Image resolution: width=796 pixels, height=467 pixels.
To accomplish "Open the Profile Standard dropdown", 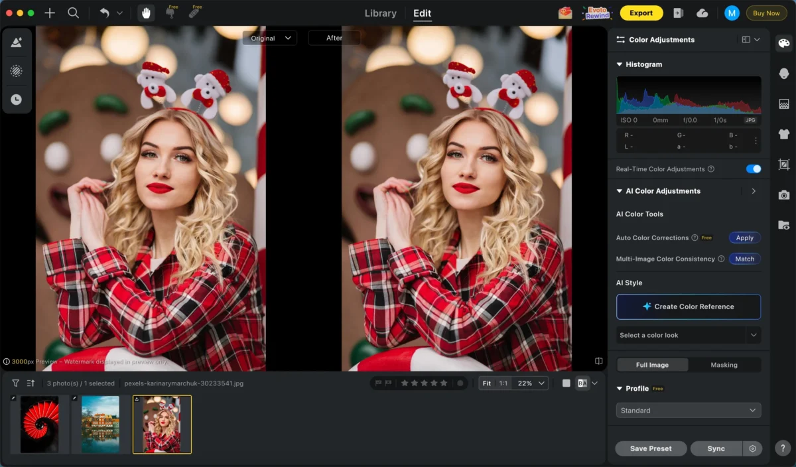I will coord(688,411).
